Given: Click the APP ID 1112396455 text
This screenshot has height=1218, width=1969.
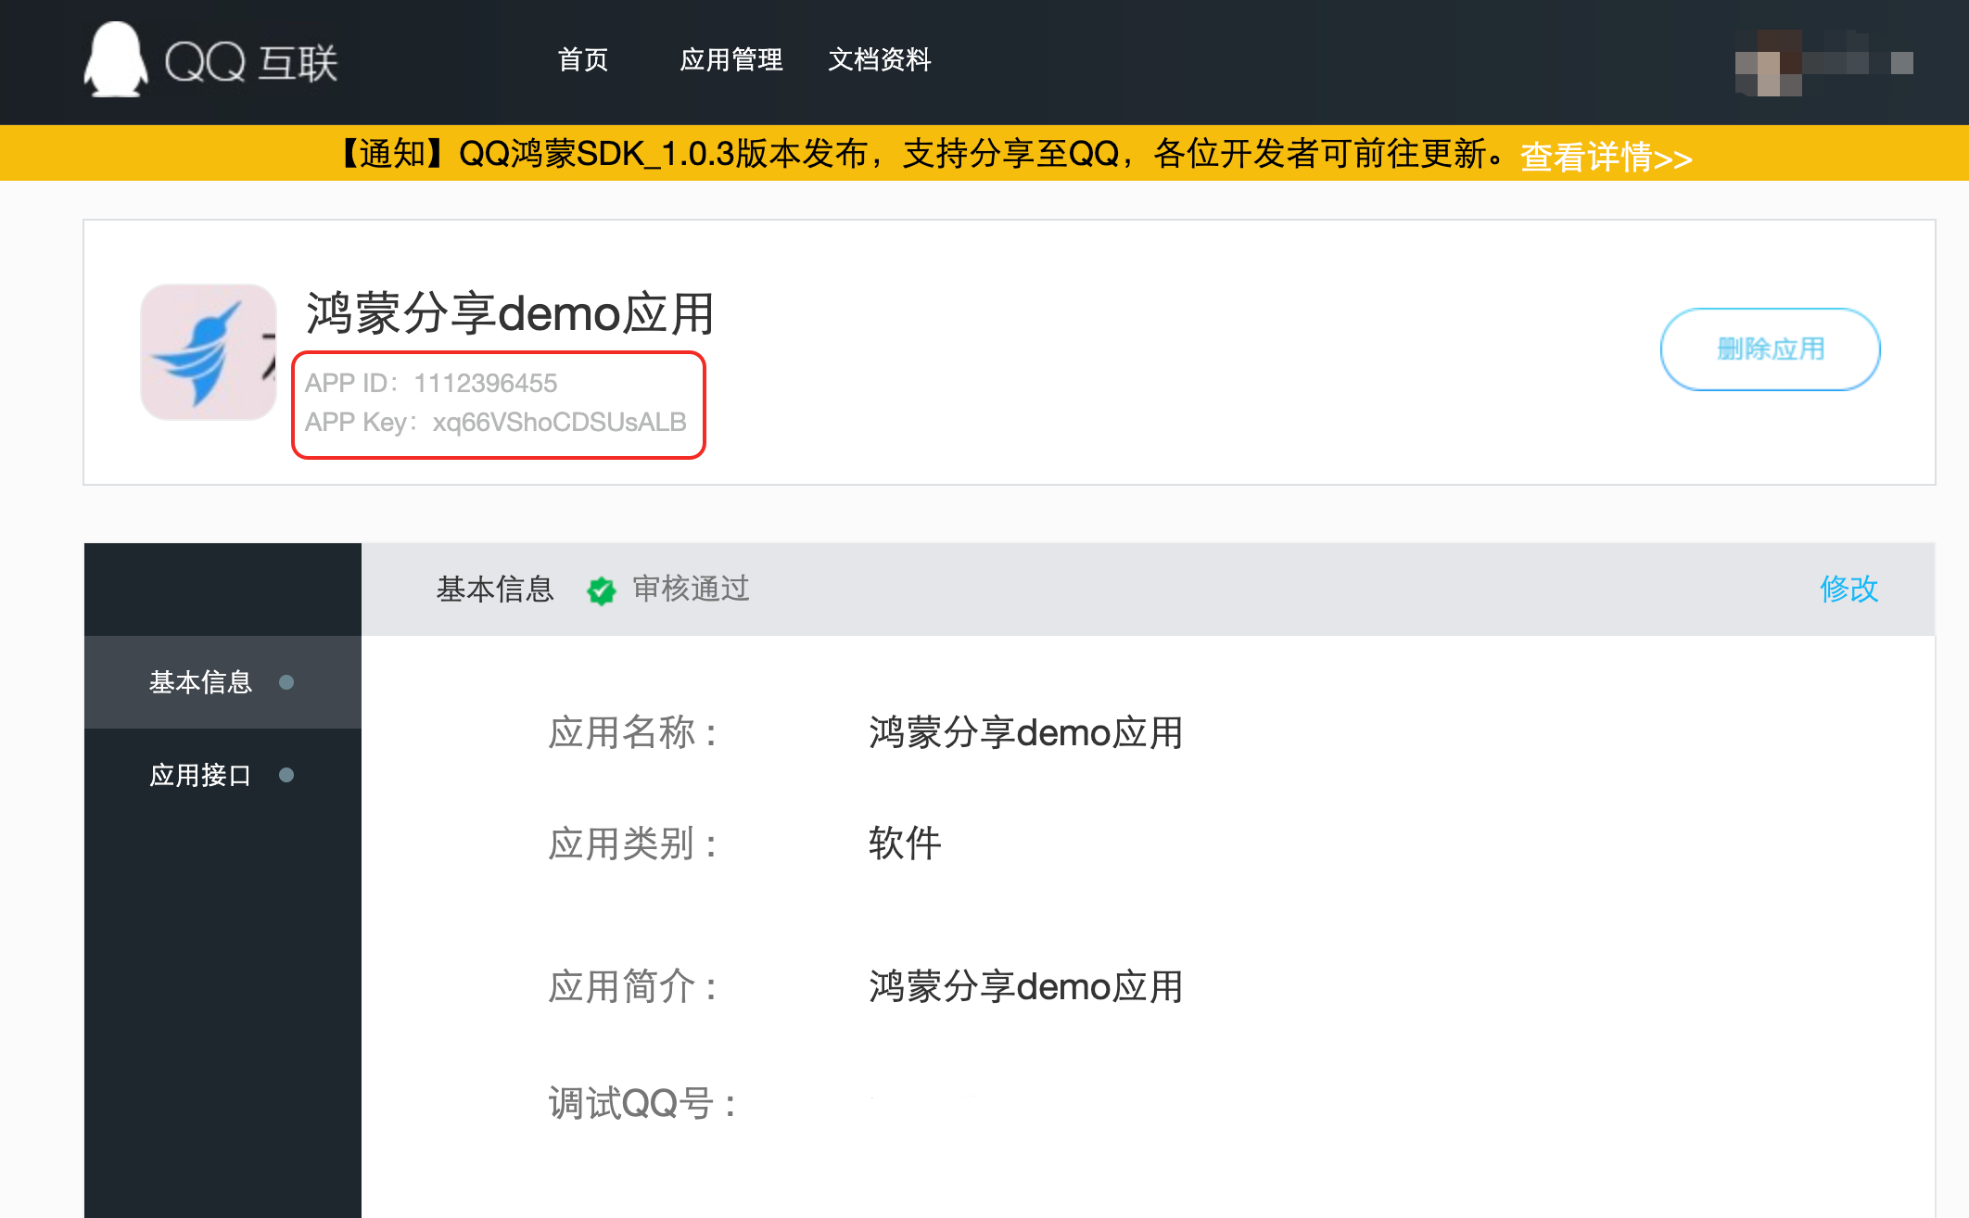Looking at the screenshot, I should (x=431, y=383).
